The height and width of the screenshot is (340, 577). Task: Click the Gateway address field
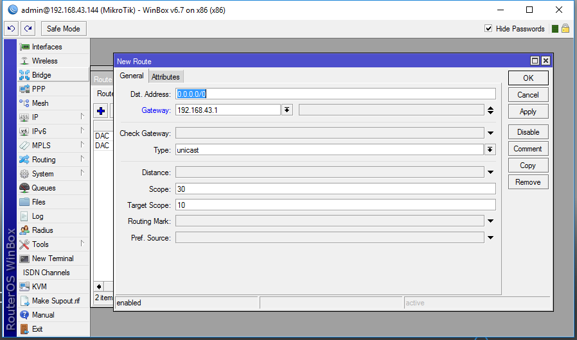pyautogui.click(x=228, y=110)
